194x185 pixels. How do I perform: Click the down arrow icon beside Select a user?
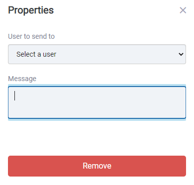[181, 54]
